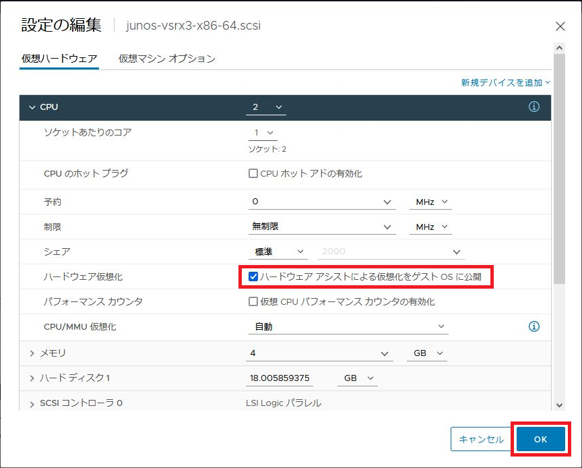This screenshot has width=582, height=468.
Task: Switch to 仮想マシン オプション tab
Action: coord(167,59)
